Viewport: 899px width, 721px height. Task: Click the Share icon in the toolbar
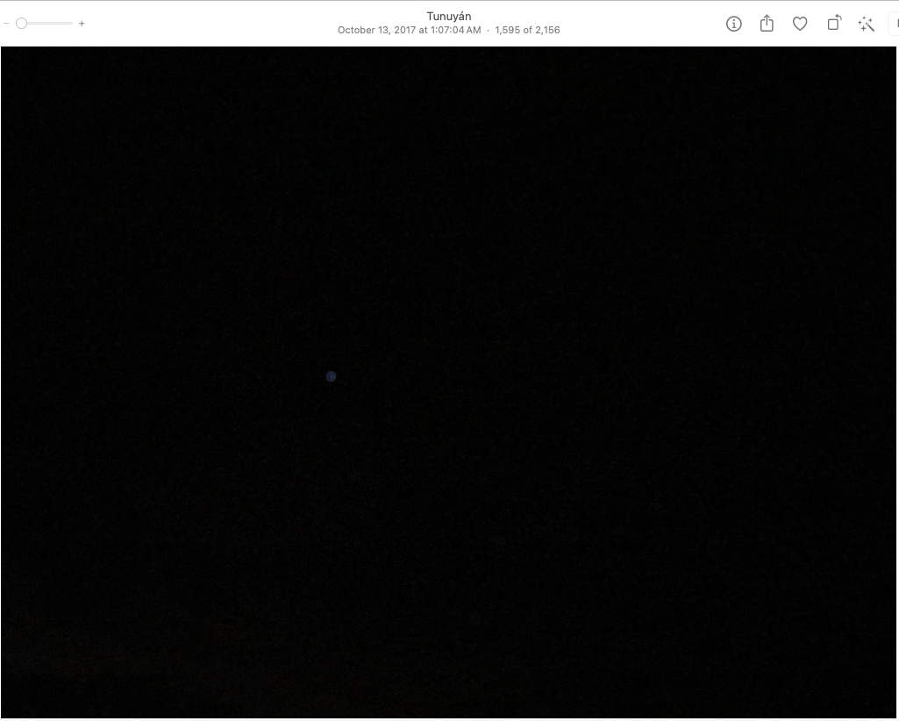click(767, 24)
